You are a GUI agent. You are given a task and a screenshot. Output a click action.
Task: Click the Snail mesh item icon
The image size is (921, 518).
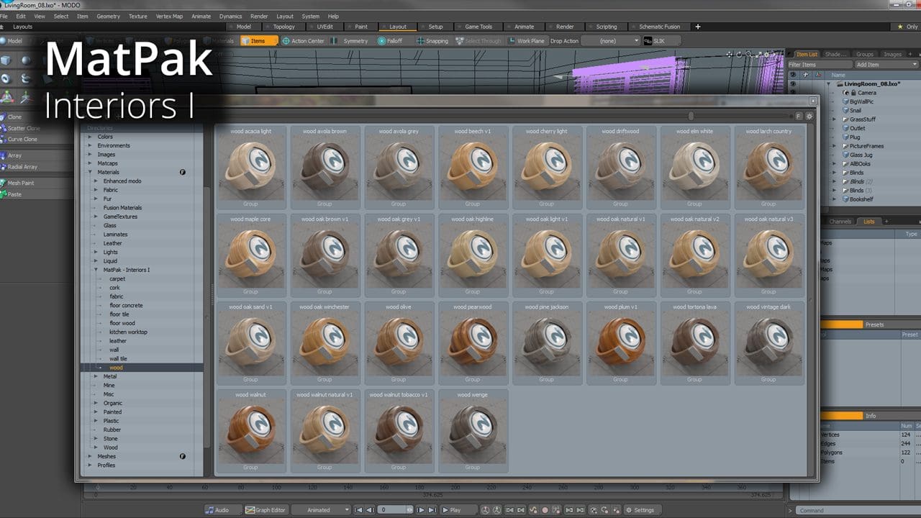click(845, 111)
